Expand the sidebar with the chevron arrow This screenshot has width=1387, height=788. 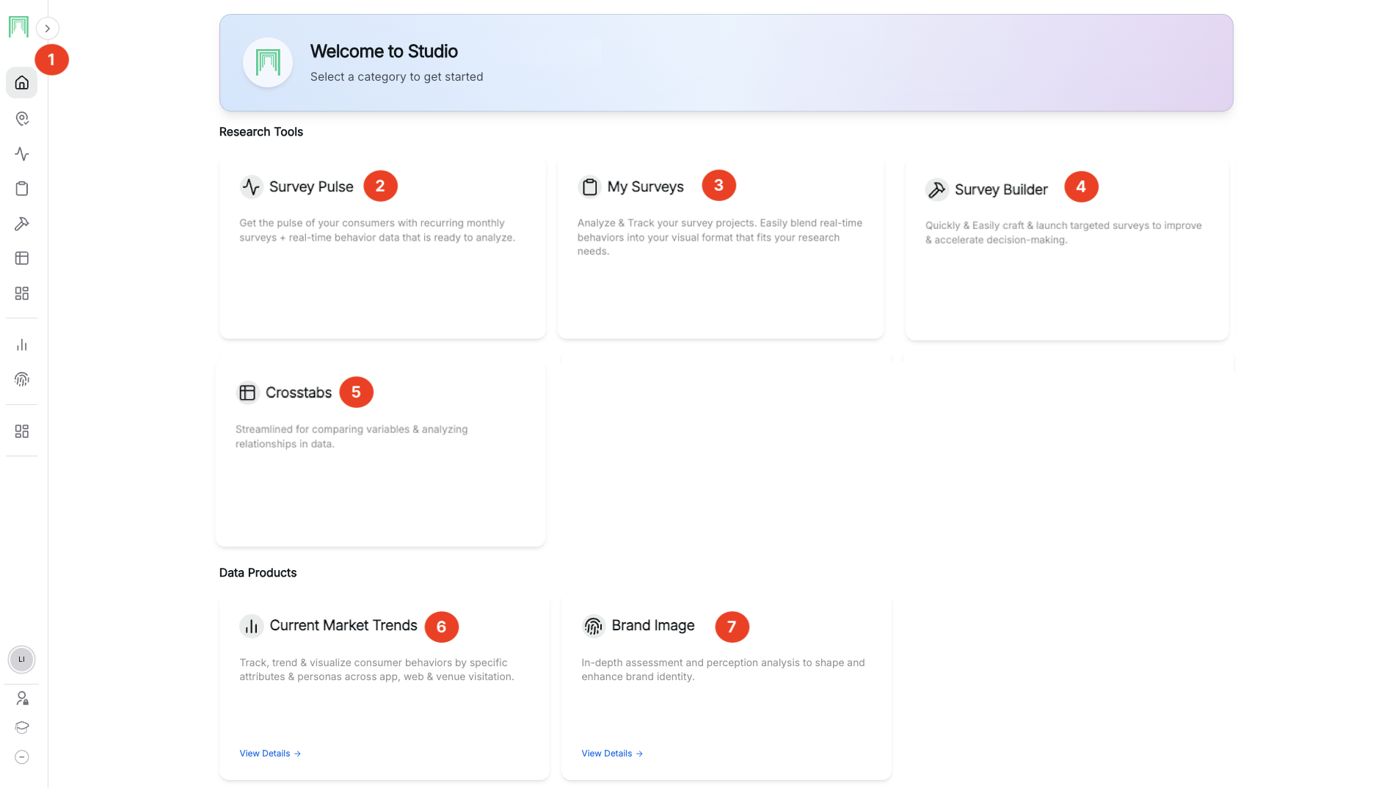click(x=48, y=29)
